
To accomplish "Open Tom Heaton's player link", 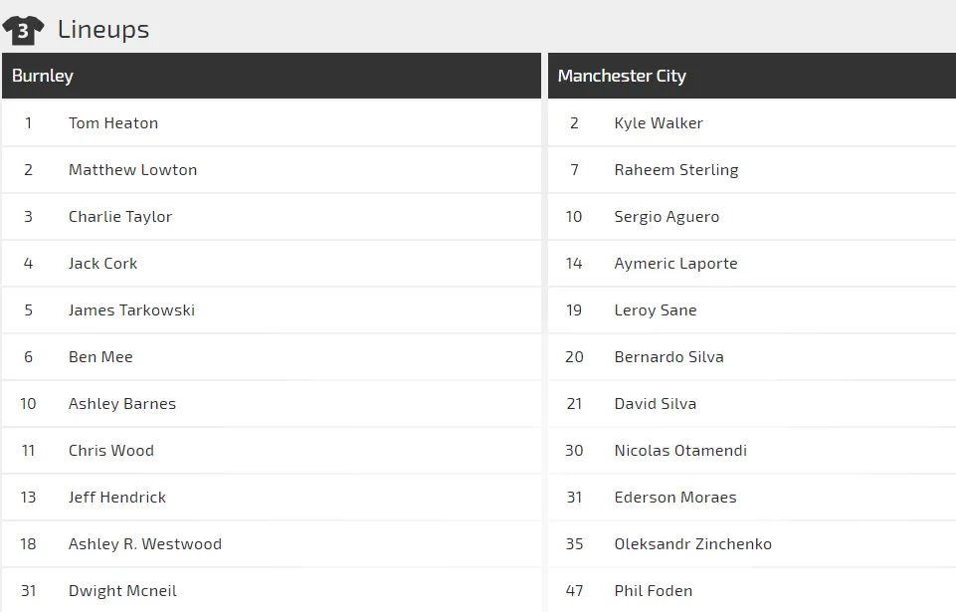I will (x=113, y=123).
